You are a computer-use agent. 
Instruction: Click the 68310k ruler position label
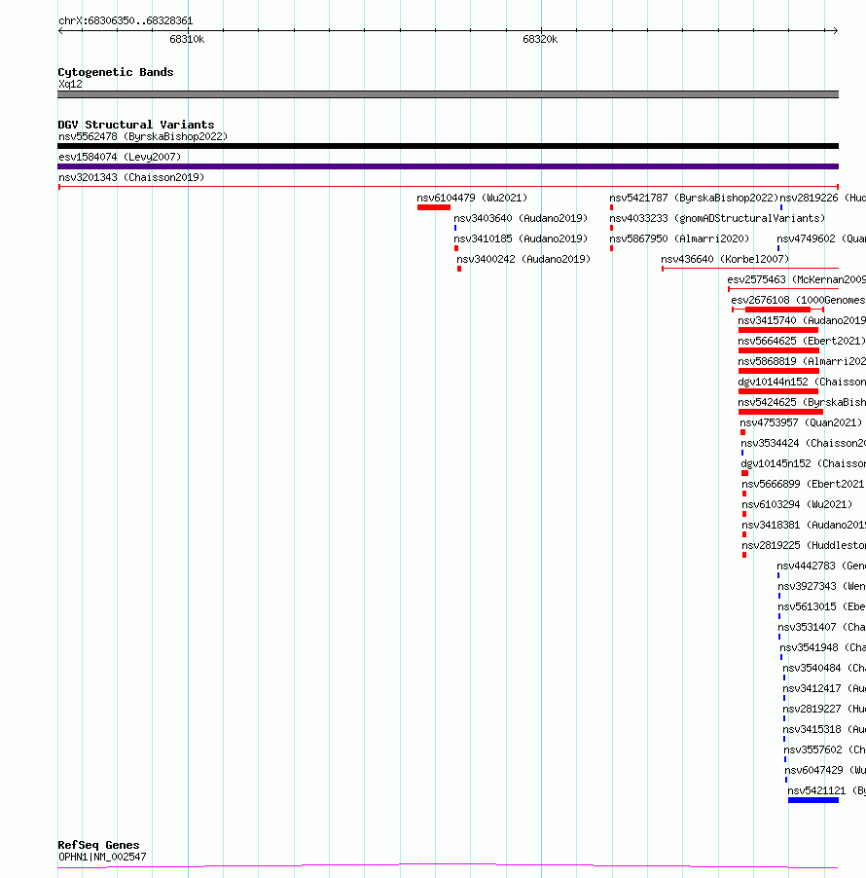coord(187,39)
